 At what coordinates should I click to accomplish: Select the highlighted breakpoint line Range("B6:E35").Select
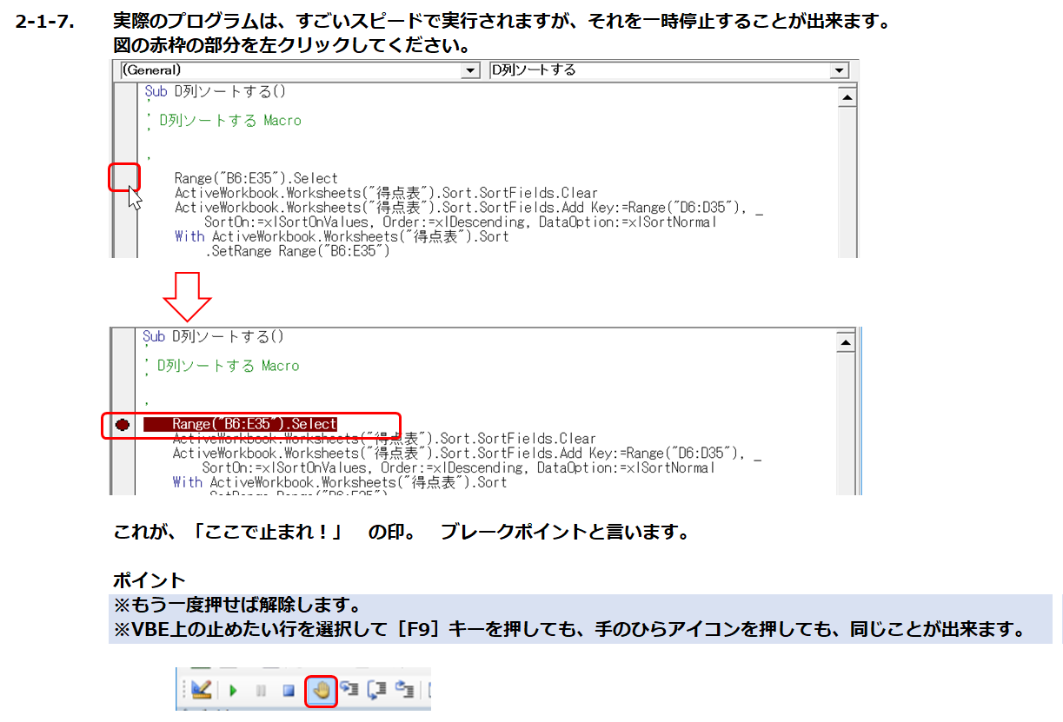click(x=241, y=424)
